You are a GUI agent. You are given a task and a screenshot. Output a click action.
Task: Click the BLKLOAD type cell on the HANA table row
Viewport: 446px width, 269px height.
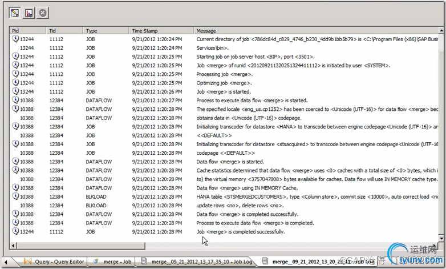(96, 196)
